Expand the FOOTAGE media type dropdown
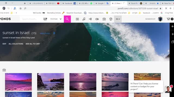Viewport: 174px width, 97px height. coord(56,19)
